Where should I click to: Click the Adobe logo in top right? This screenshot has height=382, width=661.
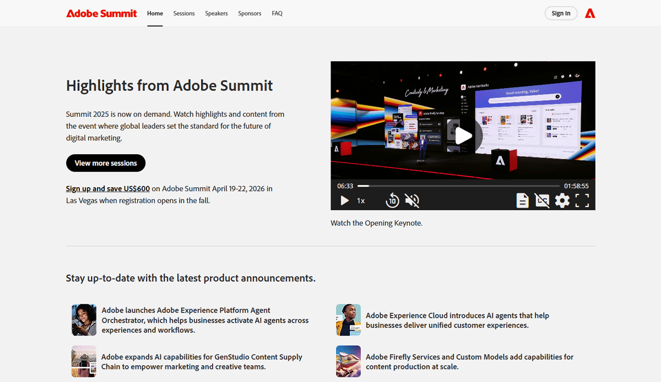tap(590, 13)
